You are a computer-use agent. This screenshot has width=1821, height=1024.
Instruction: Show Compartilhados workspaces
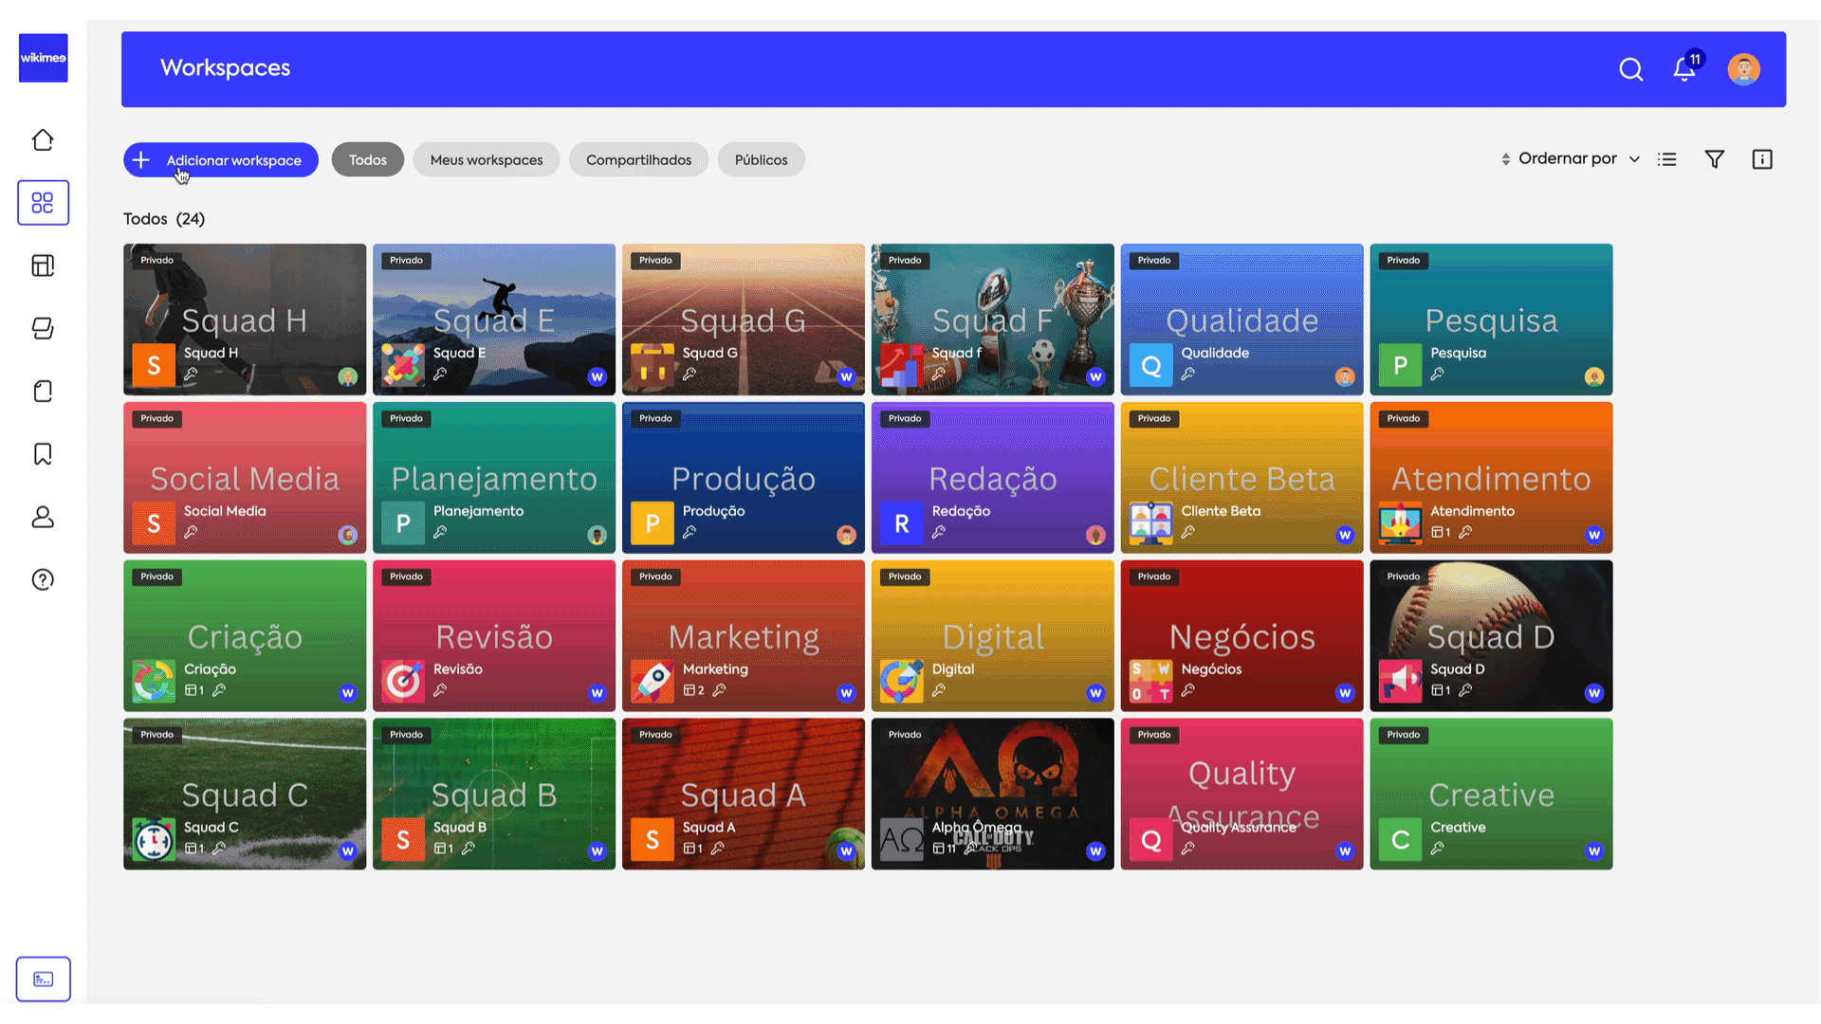tap(638, 159)
